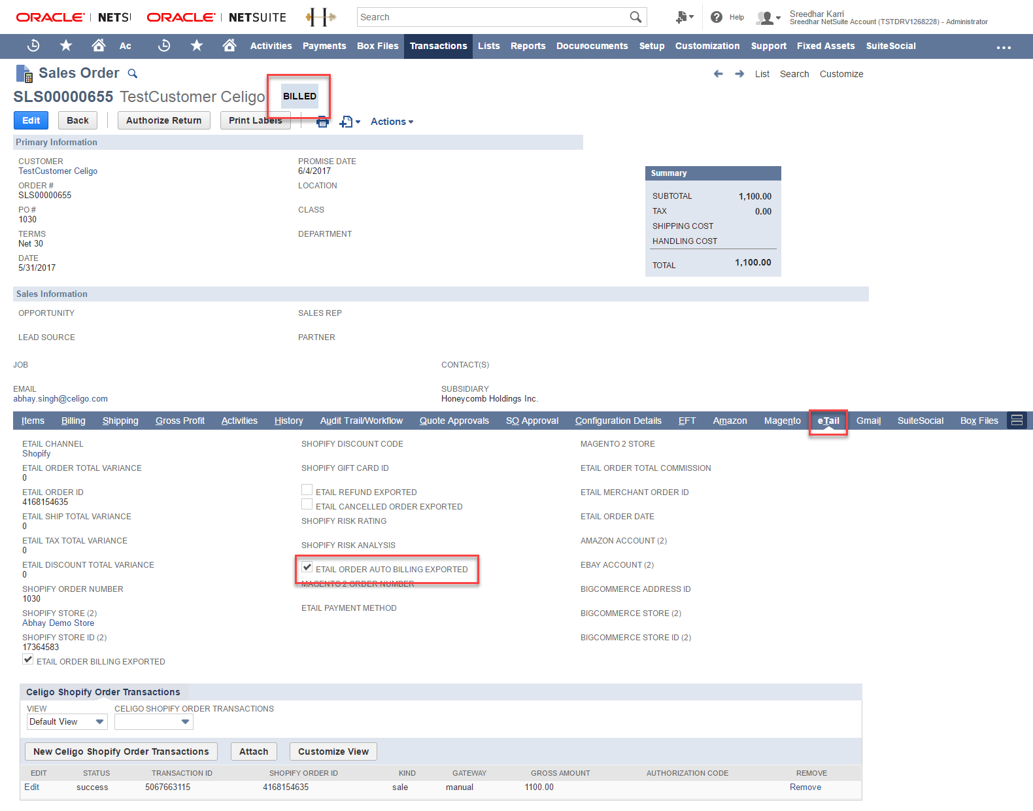Click transaction ID 5067663115 cell
The height and width of the screenshot is (811, 1033).
point(167,787)
